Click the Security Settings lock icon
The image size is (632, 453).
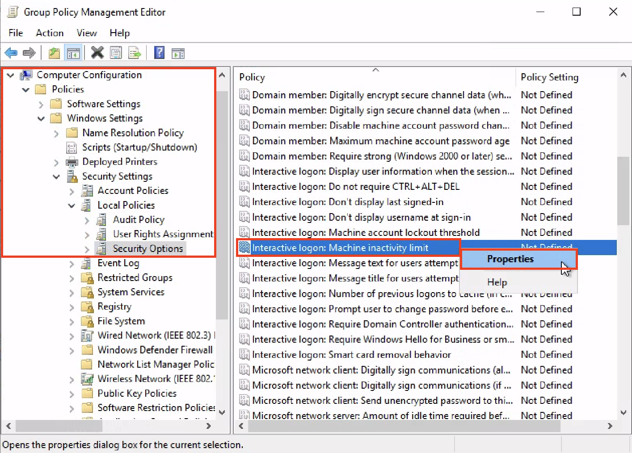tap(72, 176)
